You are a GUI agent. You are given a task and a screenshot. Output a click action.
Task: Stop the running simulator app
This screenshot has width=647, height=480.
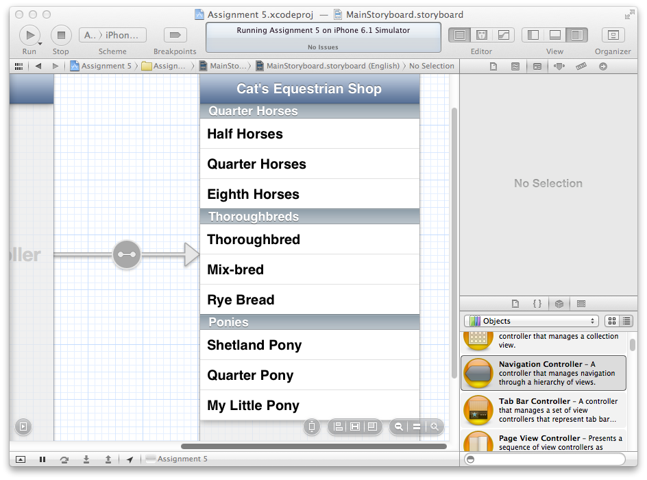pyautogui.click(x=61, y=35)
